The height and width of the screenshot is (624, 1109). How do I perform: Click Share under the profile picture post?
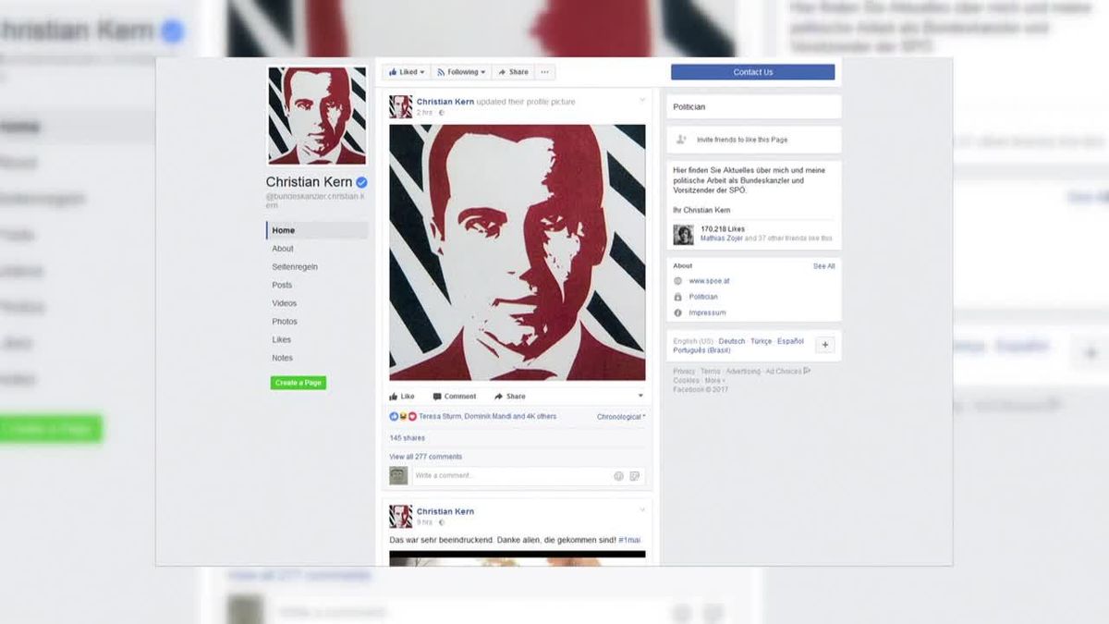click(510, 397)
